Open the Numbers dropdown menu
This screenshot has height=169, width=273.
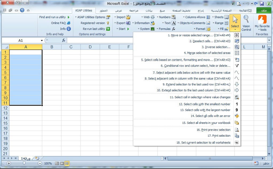[166, 17]
